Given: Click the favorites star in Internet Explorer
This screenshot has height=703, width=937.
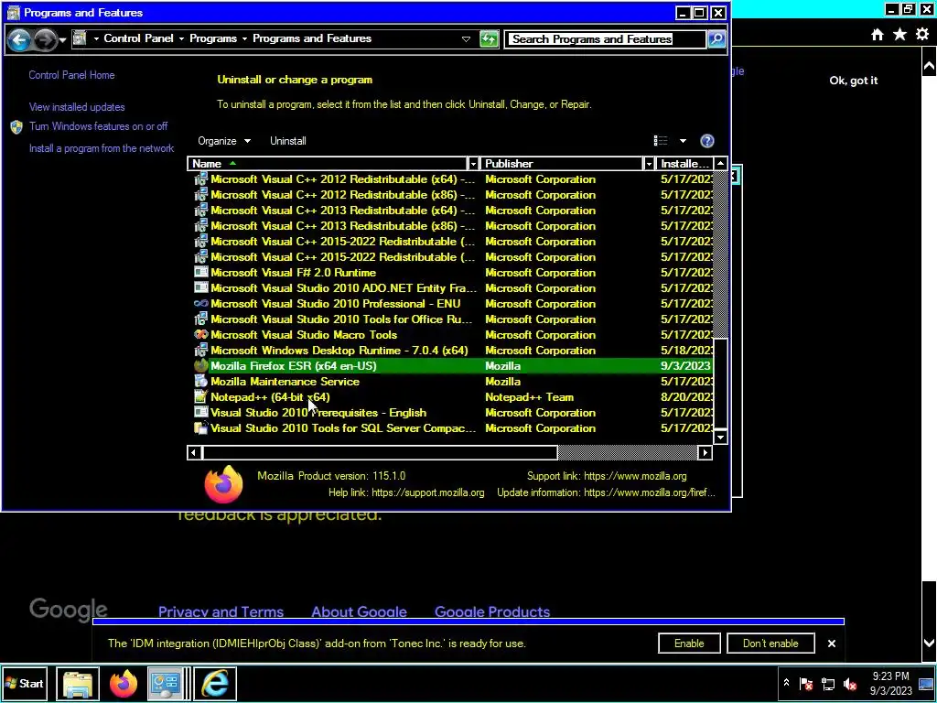Looking at the screenshot, I should click(x=900, y=35).
